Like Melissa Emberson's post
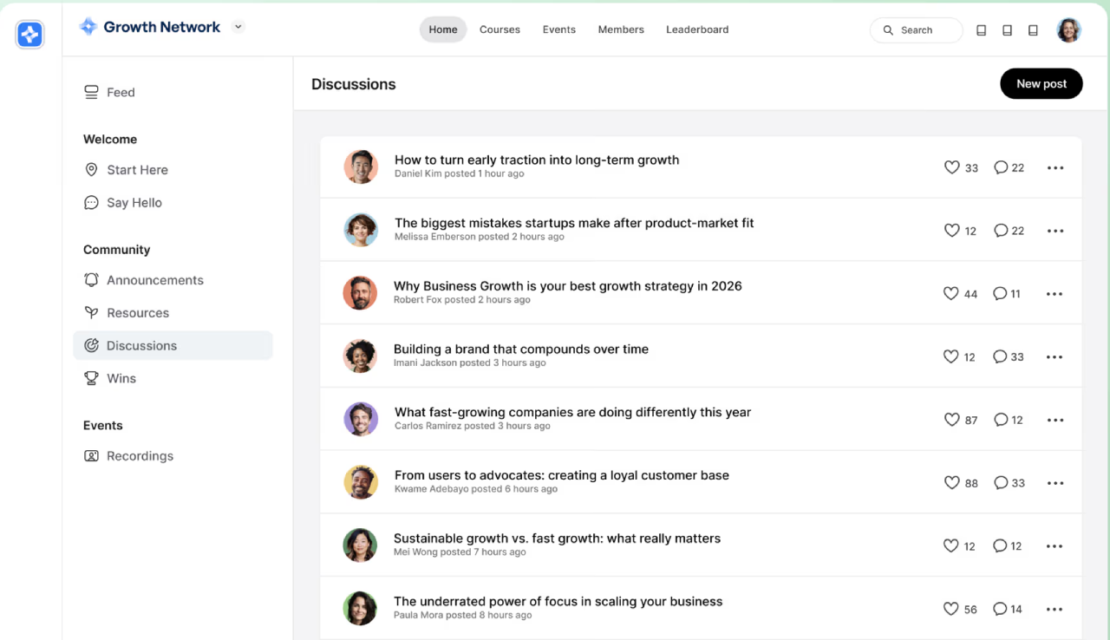 pos(951,231)
